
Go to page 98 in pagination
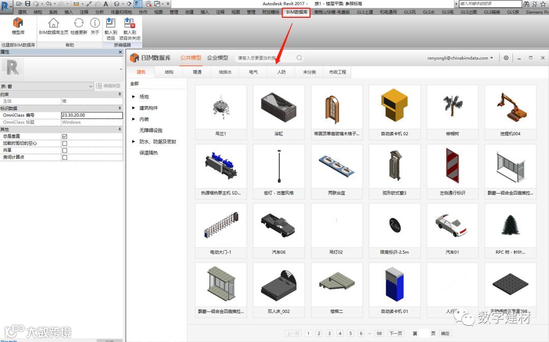tap(379, 333)
